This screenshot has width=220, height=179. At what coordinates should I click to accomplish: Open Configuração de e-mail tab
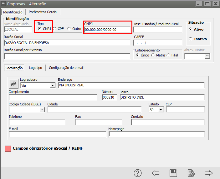click(x=66, y=68)
